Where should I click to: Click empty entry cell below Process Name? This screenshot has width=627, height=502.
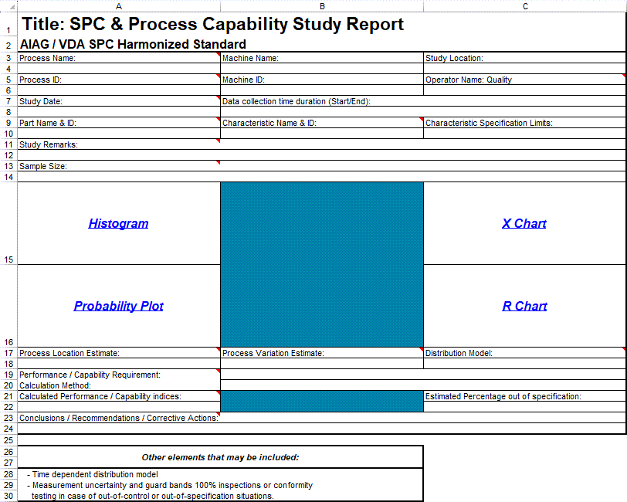[x=119, y=69]
